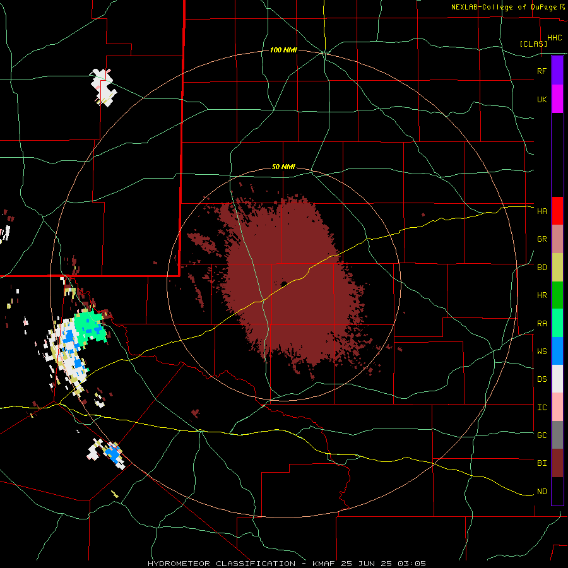Viewport: 568px width, 568px height.
Task: Click the RF legend label
Action: click(x=541, y=71)
